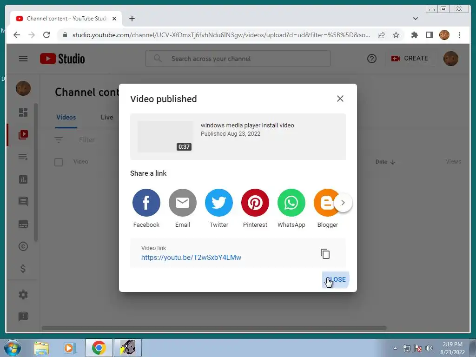Open a new Chrome tab

click(x=132, y=19)
